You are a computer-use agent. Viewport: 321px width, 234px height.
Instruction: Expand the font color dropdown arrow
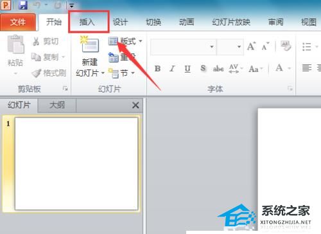tap(290, 69)
